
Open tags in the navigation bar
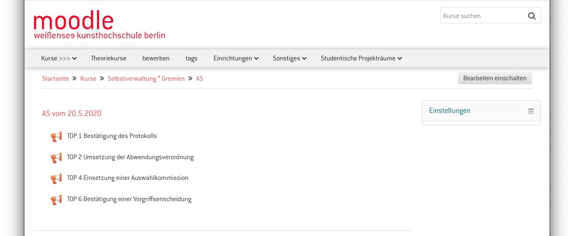pyautogui.click(x=191, y=58)
